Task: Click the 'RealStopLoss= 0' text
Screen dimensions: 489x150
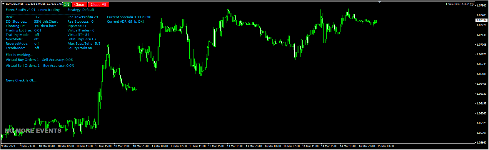Action: coord(81,21)
